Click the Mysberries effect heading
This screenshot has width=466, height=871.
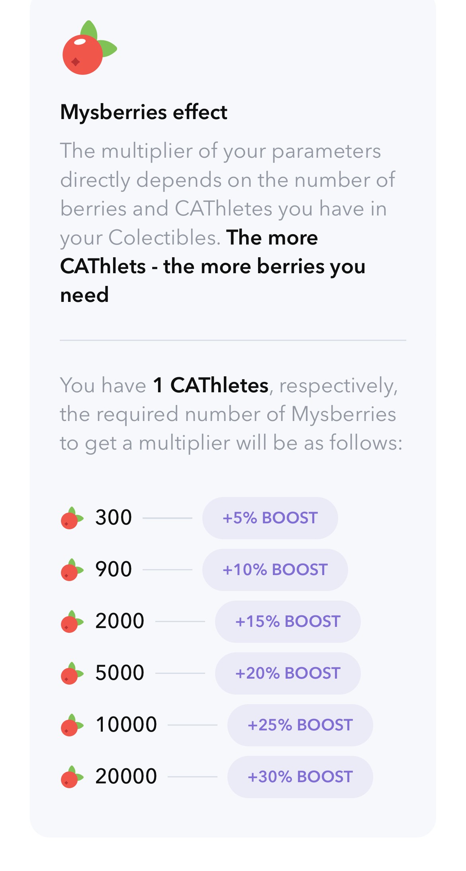click(144, 112)
